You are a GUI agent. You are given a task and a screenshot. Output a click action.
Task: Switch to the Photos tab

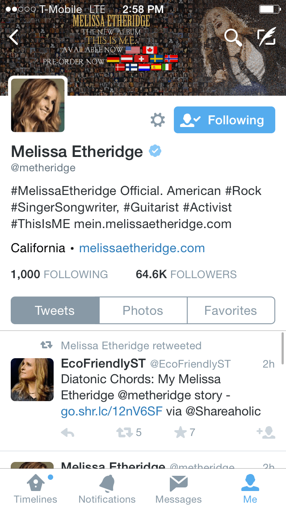143,310
